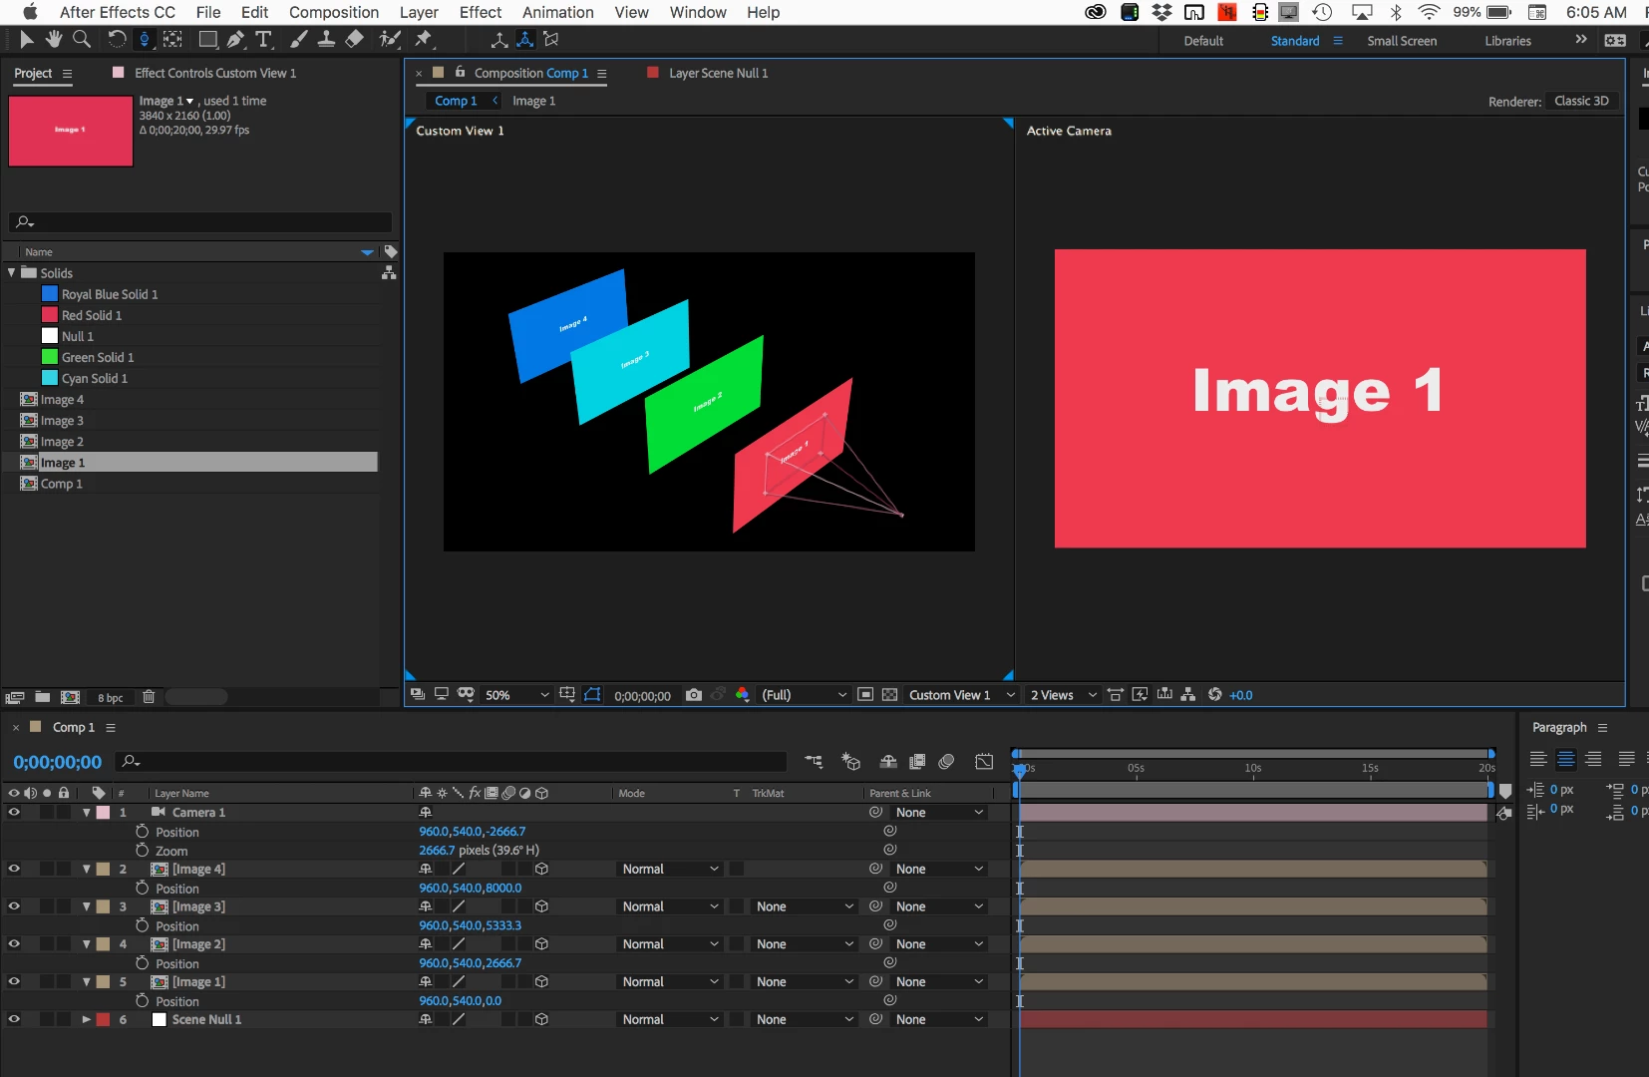Toggle visibility of Image 4 layer
This screenshot has width=1649, height=1077.
point(14,869)
